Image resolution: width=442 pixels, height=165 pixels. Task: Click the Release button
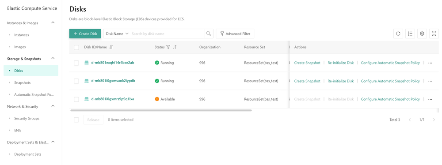pos(93,120)
